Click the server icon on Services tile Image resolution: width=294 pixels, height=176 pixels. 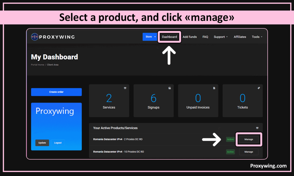125,88
